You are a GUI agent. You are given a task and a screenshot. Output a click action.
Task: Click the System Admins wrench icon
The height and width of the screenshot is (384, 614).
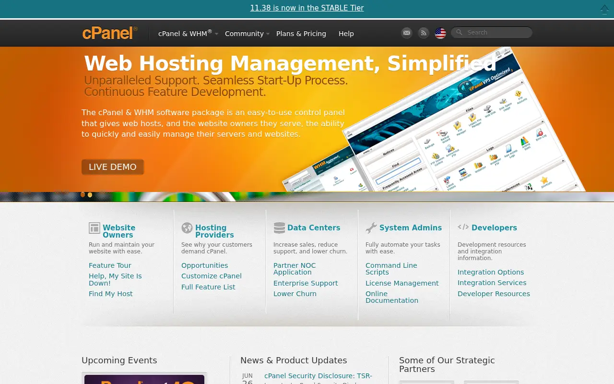tap(371, 228)
